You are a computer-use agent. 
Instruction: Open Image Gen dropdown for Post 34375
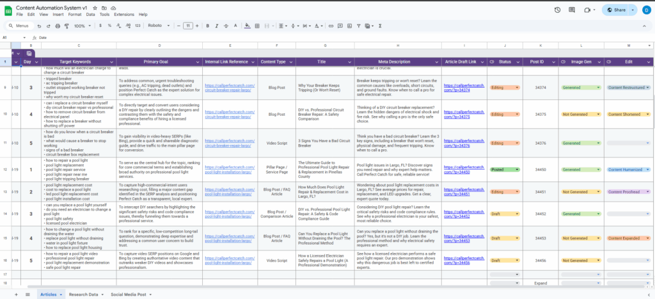click(x=598, y=114)
